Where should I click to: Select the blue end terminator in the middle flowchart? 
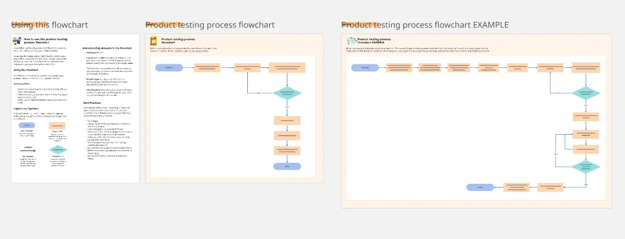[x=287, y=166]
